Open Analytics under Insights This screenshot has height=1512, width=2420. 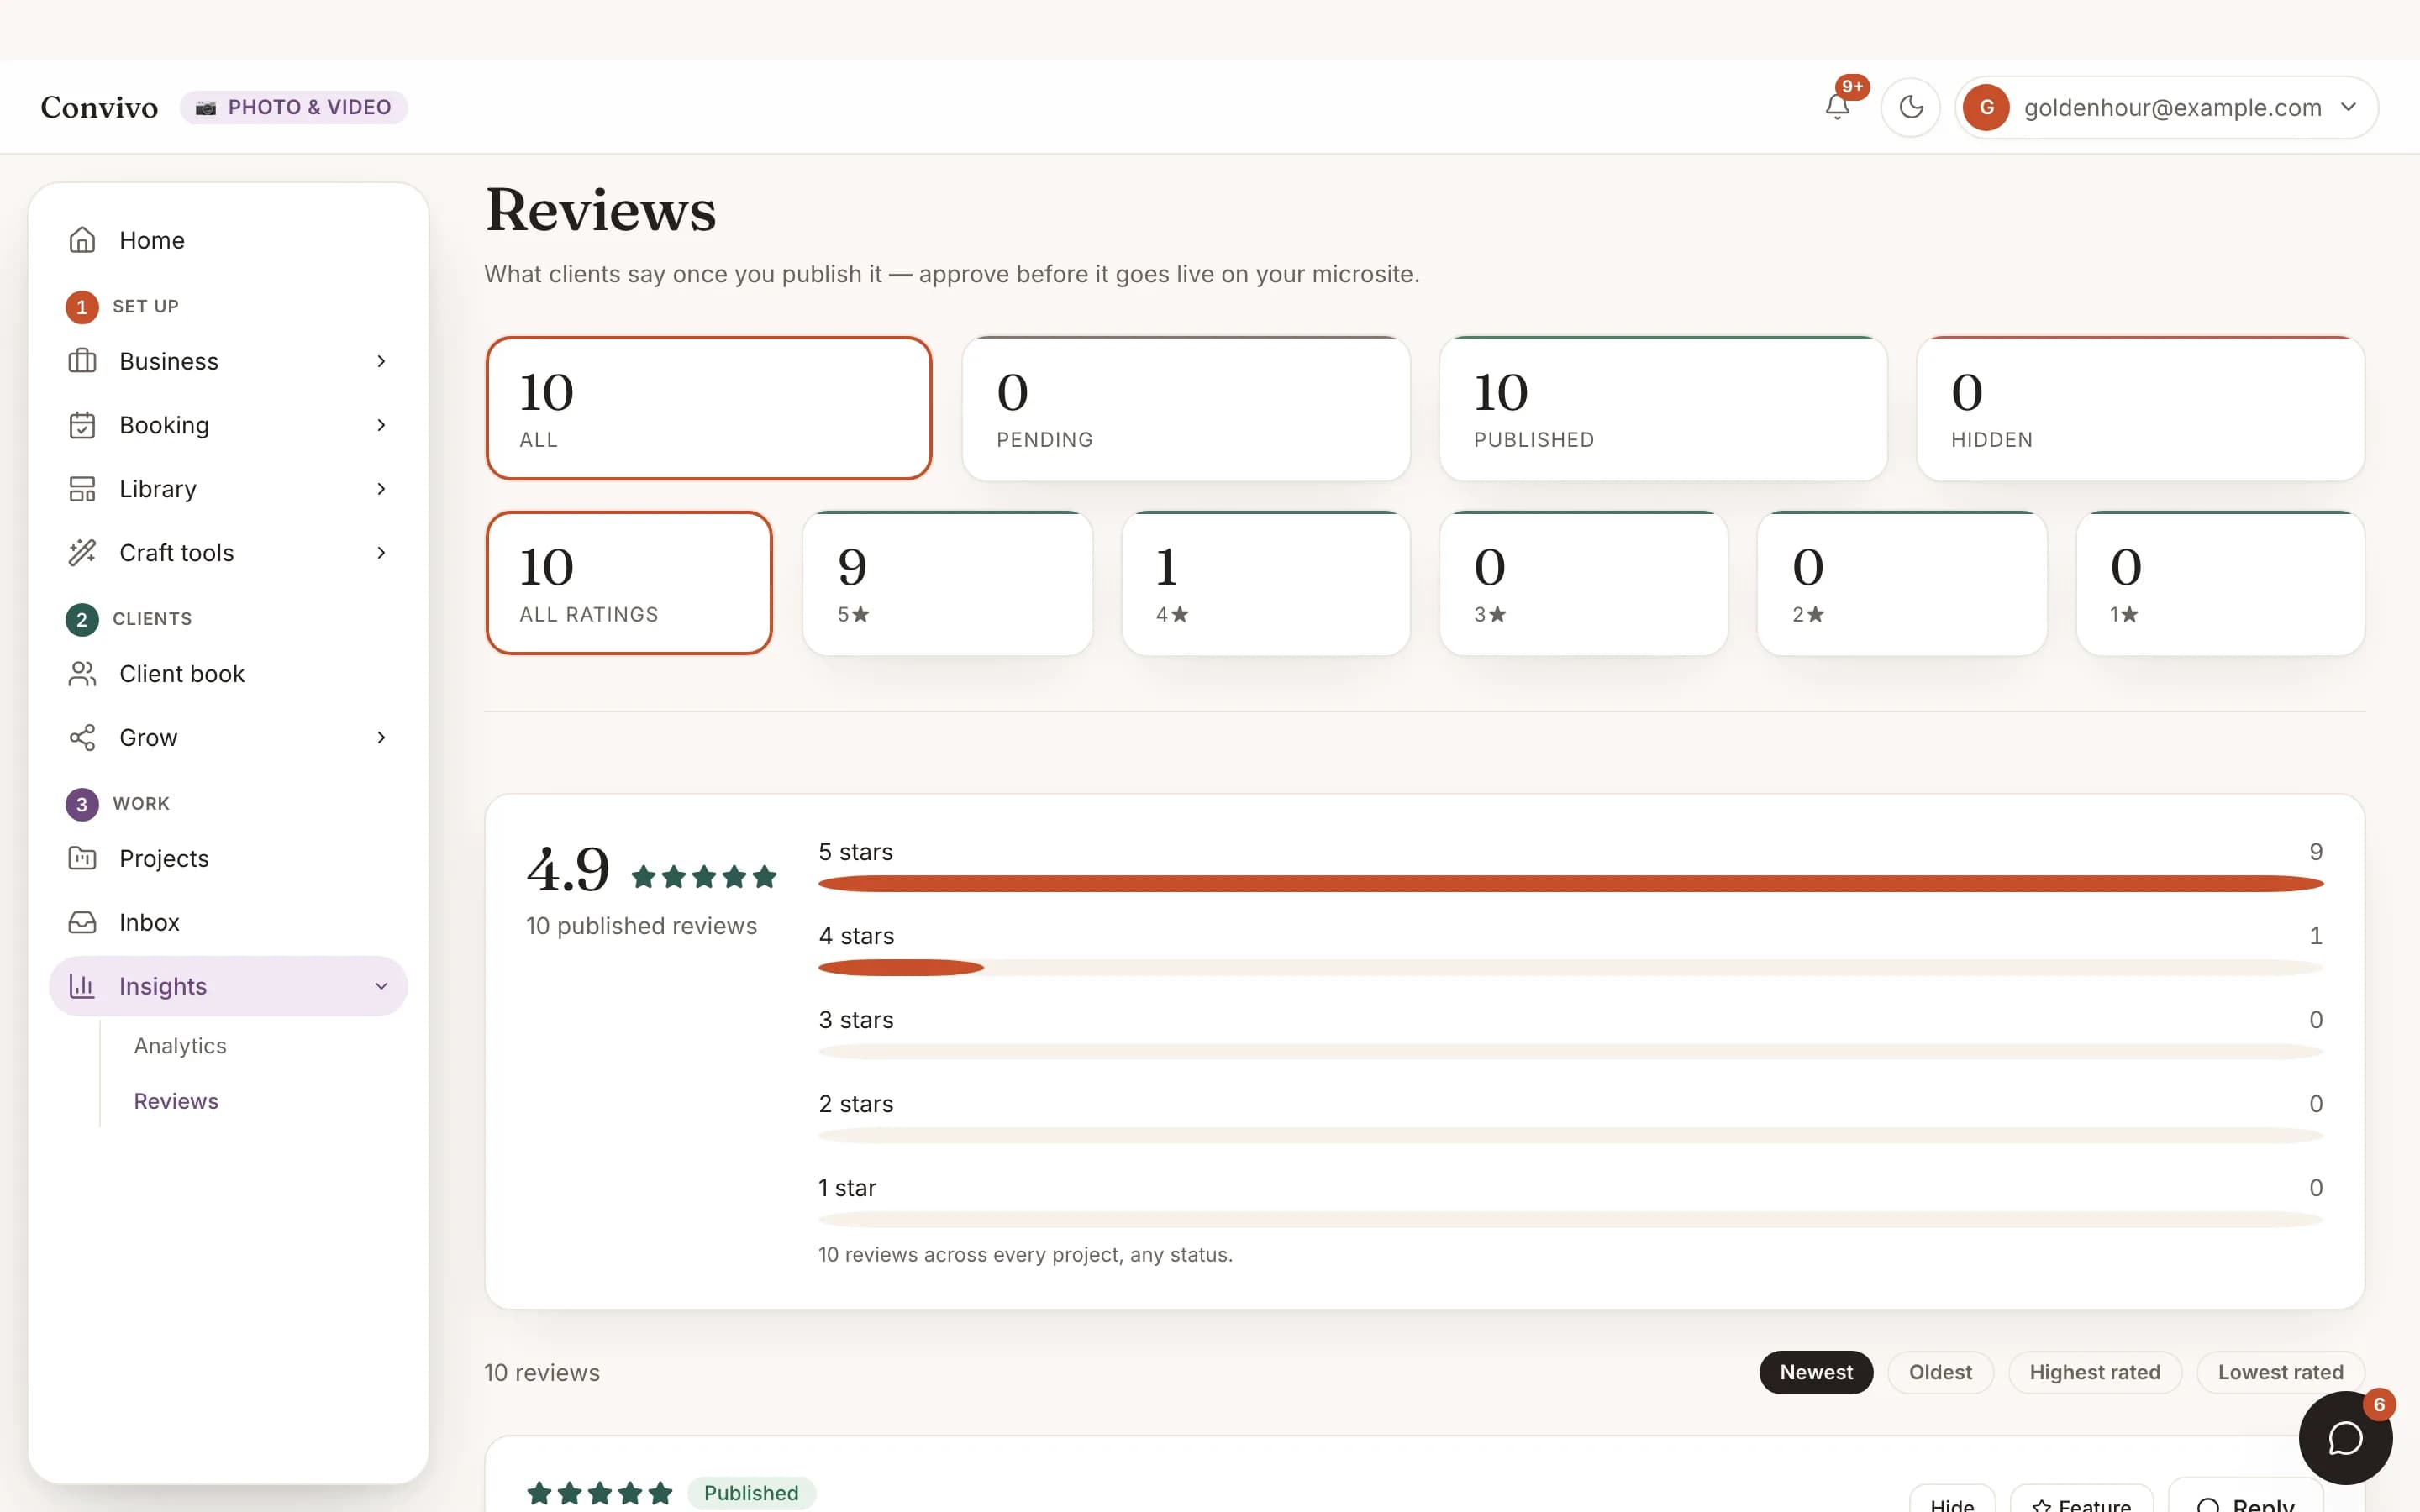pos(180,1046)
